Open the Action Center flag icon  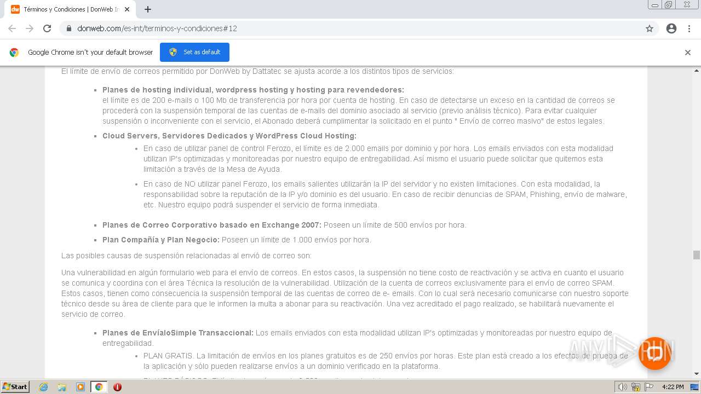click(x=648, y=387)
